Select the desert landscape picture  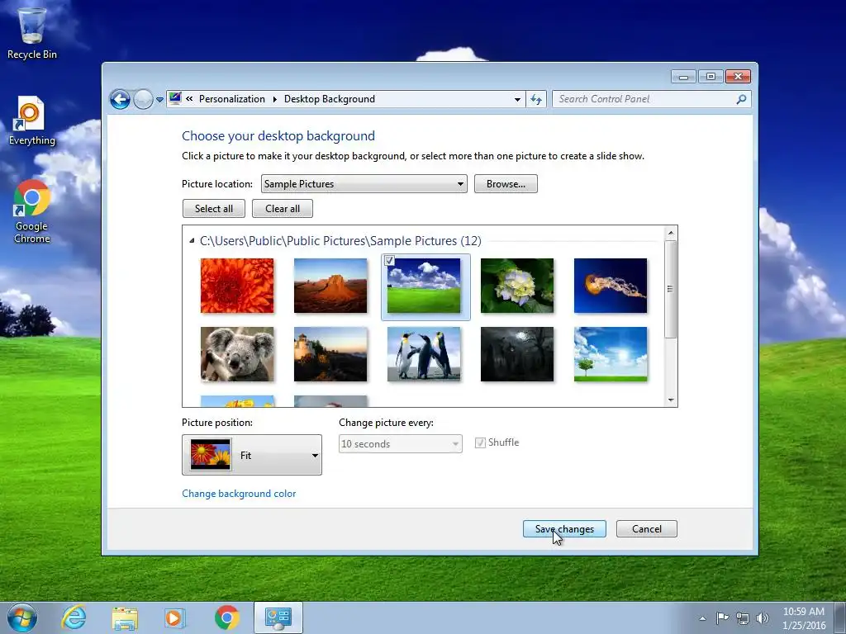coord(330,286)
